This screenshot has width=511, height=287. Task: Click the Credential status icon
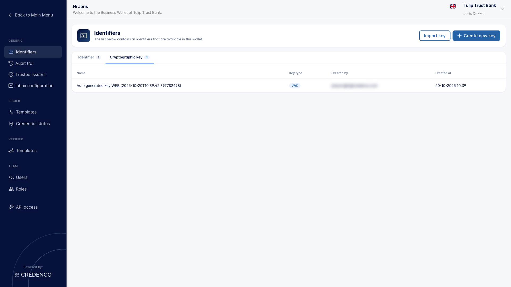click(11, 124)
